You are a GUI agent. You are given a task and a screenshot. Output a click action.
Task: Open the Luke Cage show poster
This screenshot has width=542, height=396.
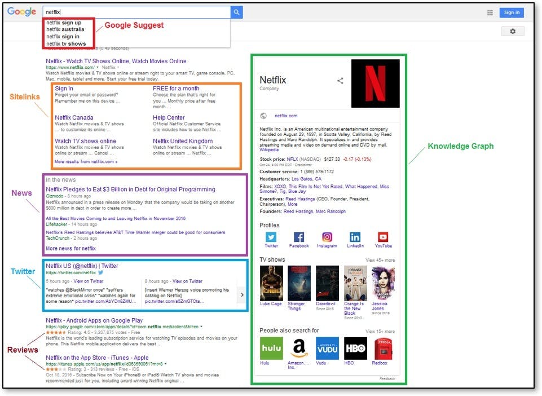(x=271, y=283)
